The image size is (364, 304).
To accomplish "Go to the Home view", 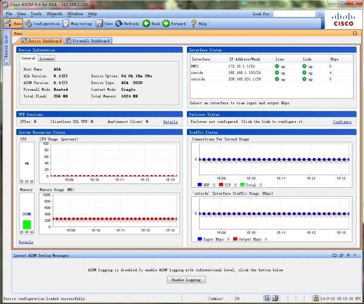I will click(x=13, y=24).
